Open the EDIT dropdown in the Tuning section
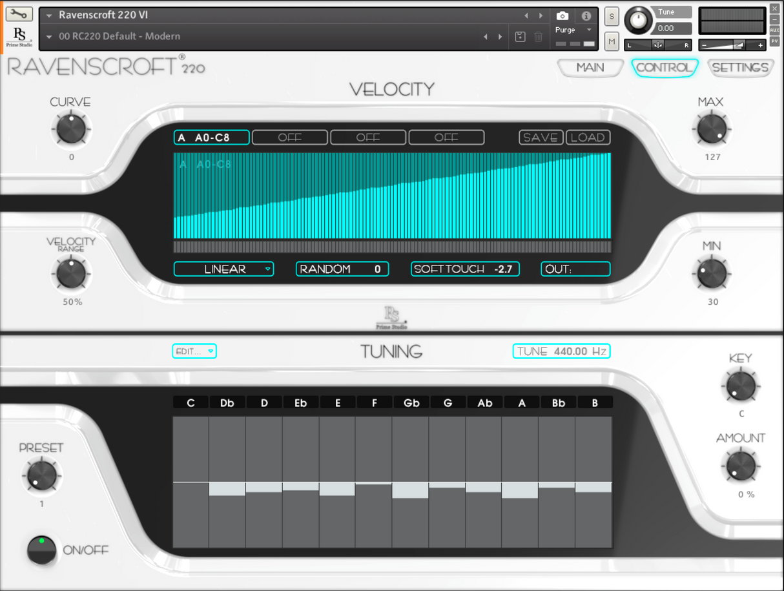Screen dimensions: 784x591 point(194,351)
